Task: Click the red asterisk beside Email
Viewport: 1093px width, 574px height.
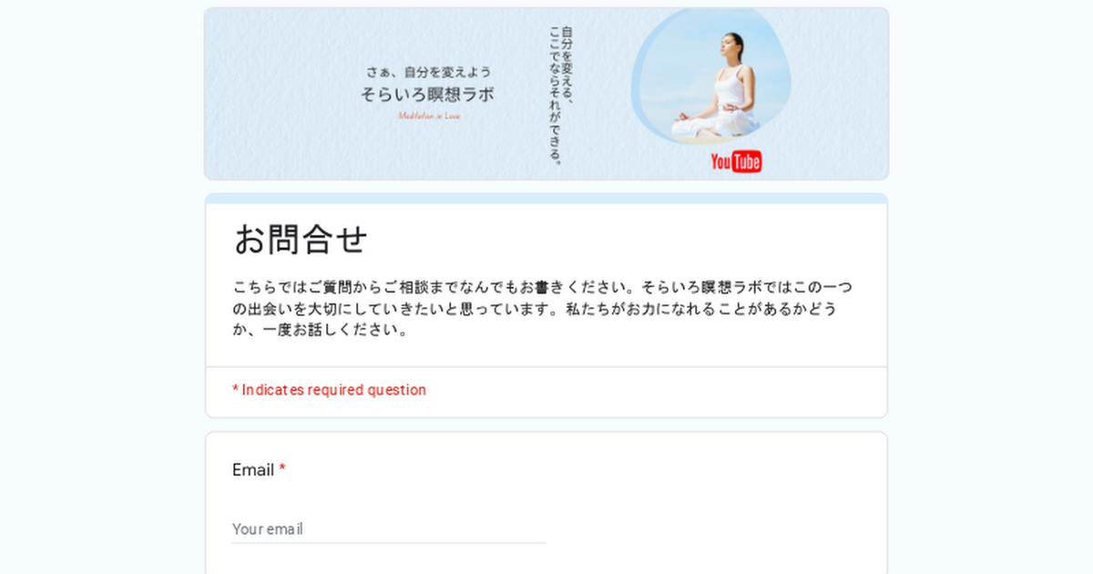Action: (282, 469)
